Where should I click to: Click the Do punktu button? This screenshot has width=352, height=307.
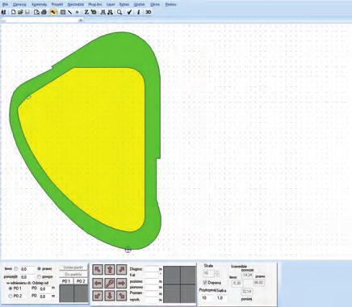[x=73, y=275]
